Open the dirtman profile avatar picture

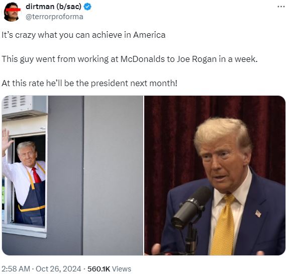point(12,12)
